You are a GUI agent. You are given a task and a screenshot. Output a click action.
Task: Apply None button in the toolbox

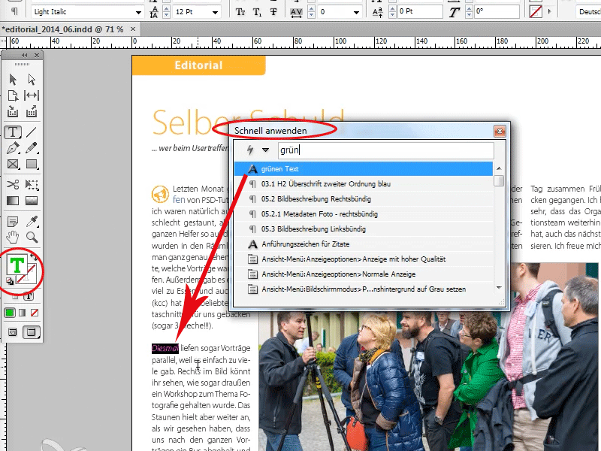[x=35, y=313]
